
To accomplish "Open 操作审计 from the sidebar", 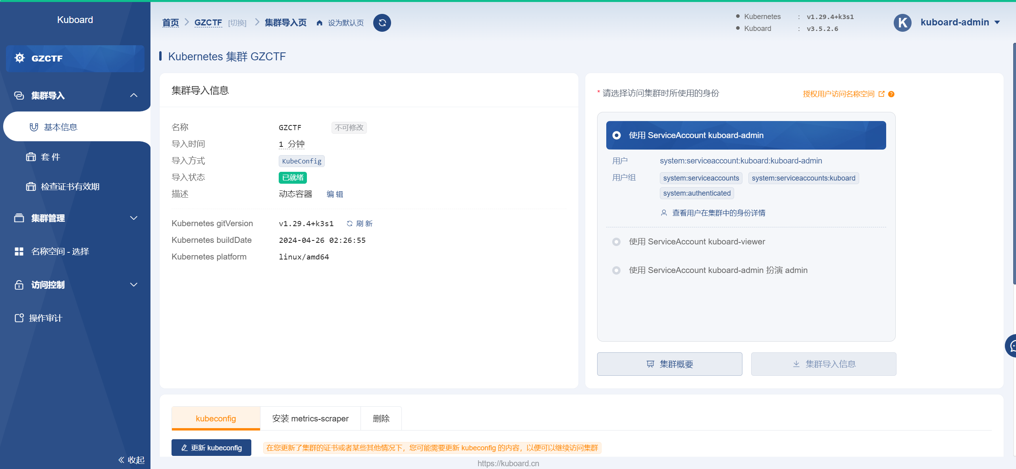I will coord(45,318).
